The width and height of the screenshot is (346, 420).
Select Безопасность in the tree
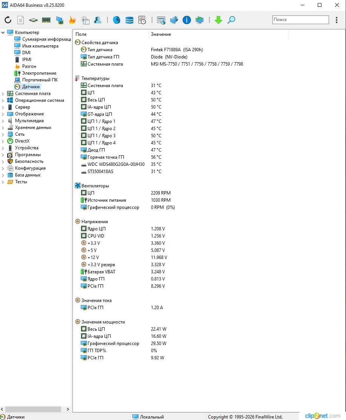point(25,161)
